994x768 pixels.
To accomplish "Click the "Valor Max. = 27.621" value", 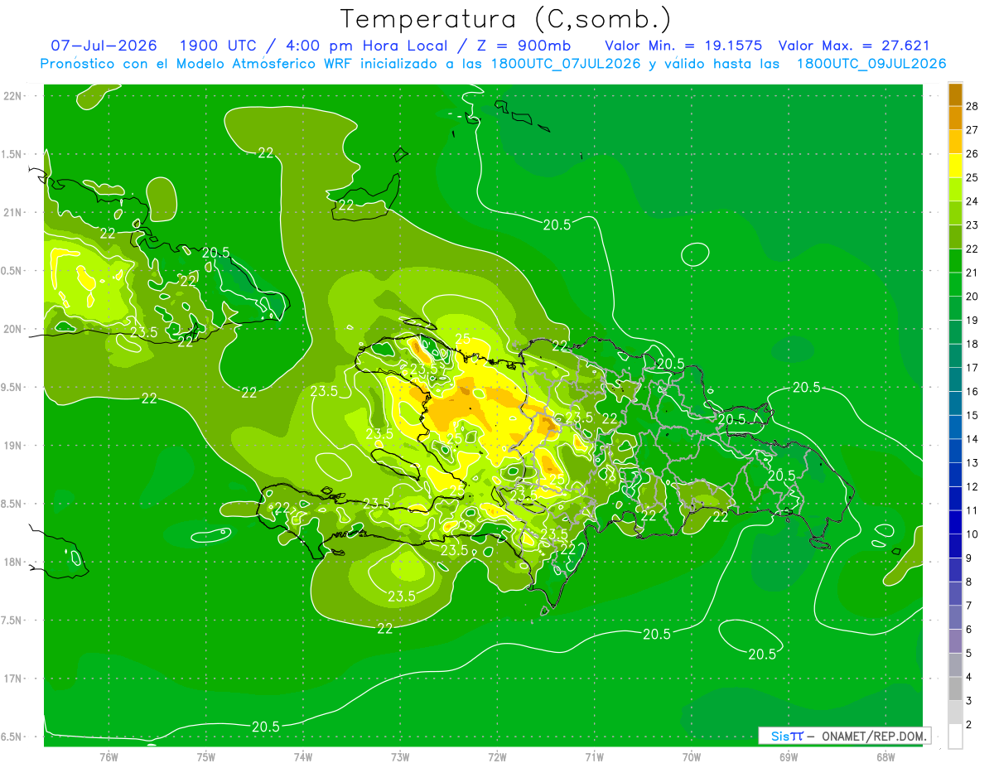I will click(856, 46).
